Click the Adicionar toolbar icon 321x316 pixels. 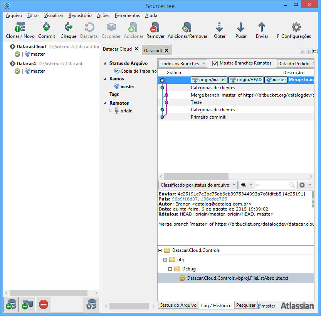[x=133, y=27]
